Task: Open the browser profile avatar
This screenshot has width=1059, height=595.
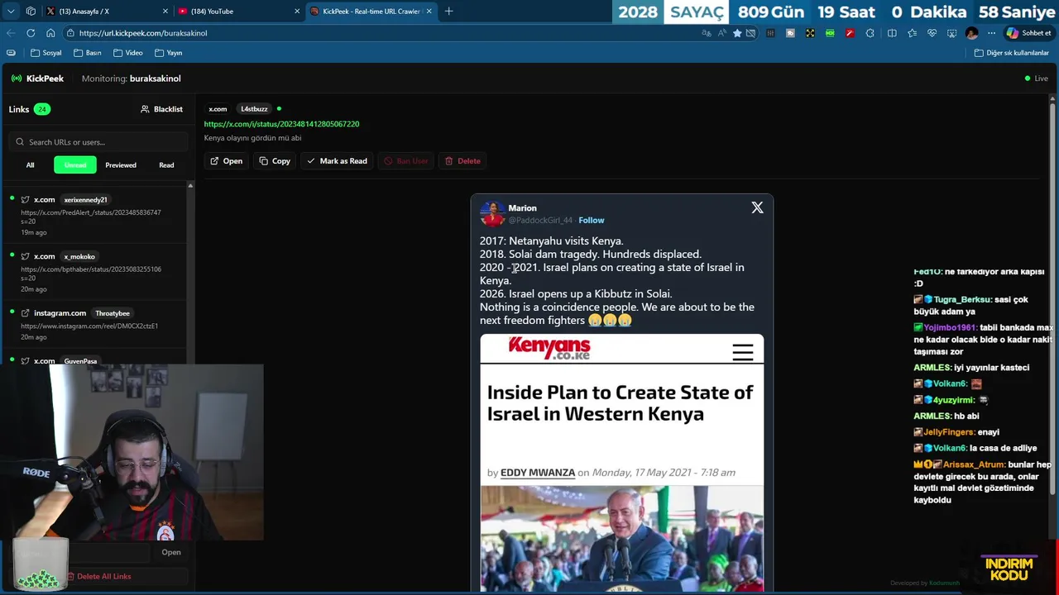Action: pos(971,33)
